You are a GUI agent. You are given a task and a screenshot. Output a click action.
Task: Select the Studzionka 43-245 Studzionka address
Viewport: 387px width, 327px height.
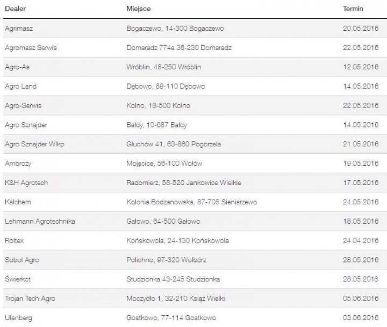coord(173,280)
